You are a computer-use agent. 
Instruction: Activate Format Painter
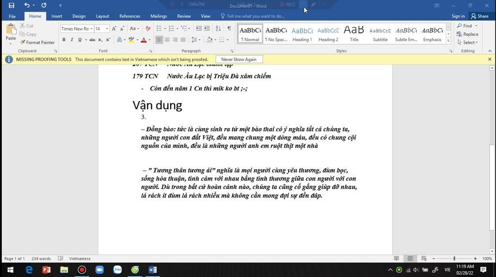click(x=37, y=43)
